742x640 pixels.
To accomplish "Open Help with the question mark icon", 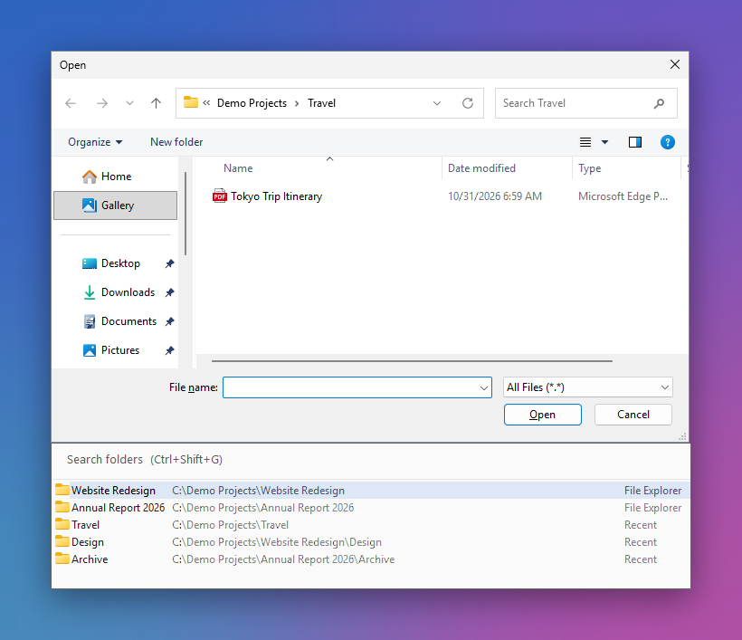I will 667,142.
